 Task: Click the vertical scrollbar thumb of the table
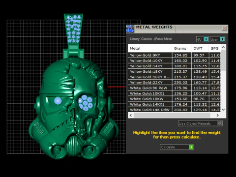pos(223,60)
